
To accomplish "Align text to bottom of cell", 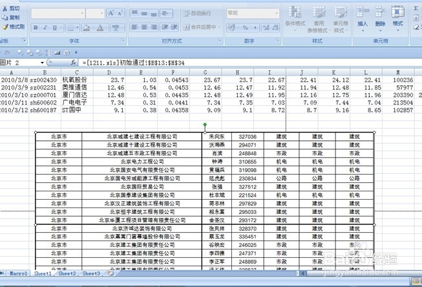I will (x=154, y=13).
